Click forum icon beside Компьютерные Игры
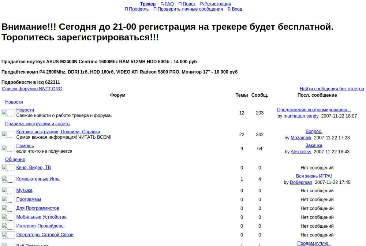This screenshot has height=246, width=366. point(8,179)
